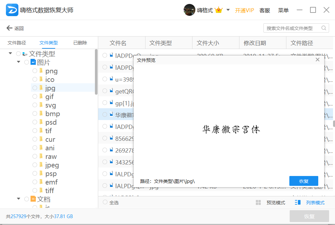Image resolution: width=335 pixels, height=225 pixels.
Task: Click the search magnifier icon
Action: (324, 28)
